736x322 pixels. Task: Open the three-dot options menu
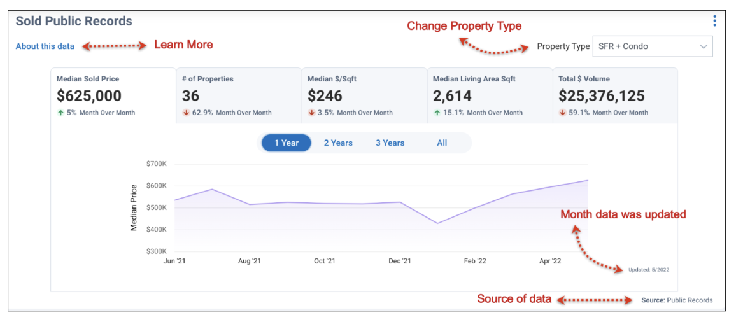(x=714, y=20)
